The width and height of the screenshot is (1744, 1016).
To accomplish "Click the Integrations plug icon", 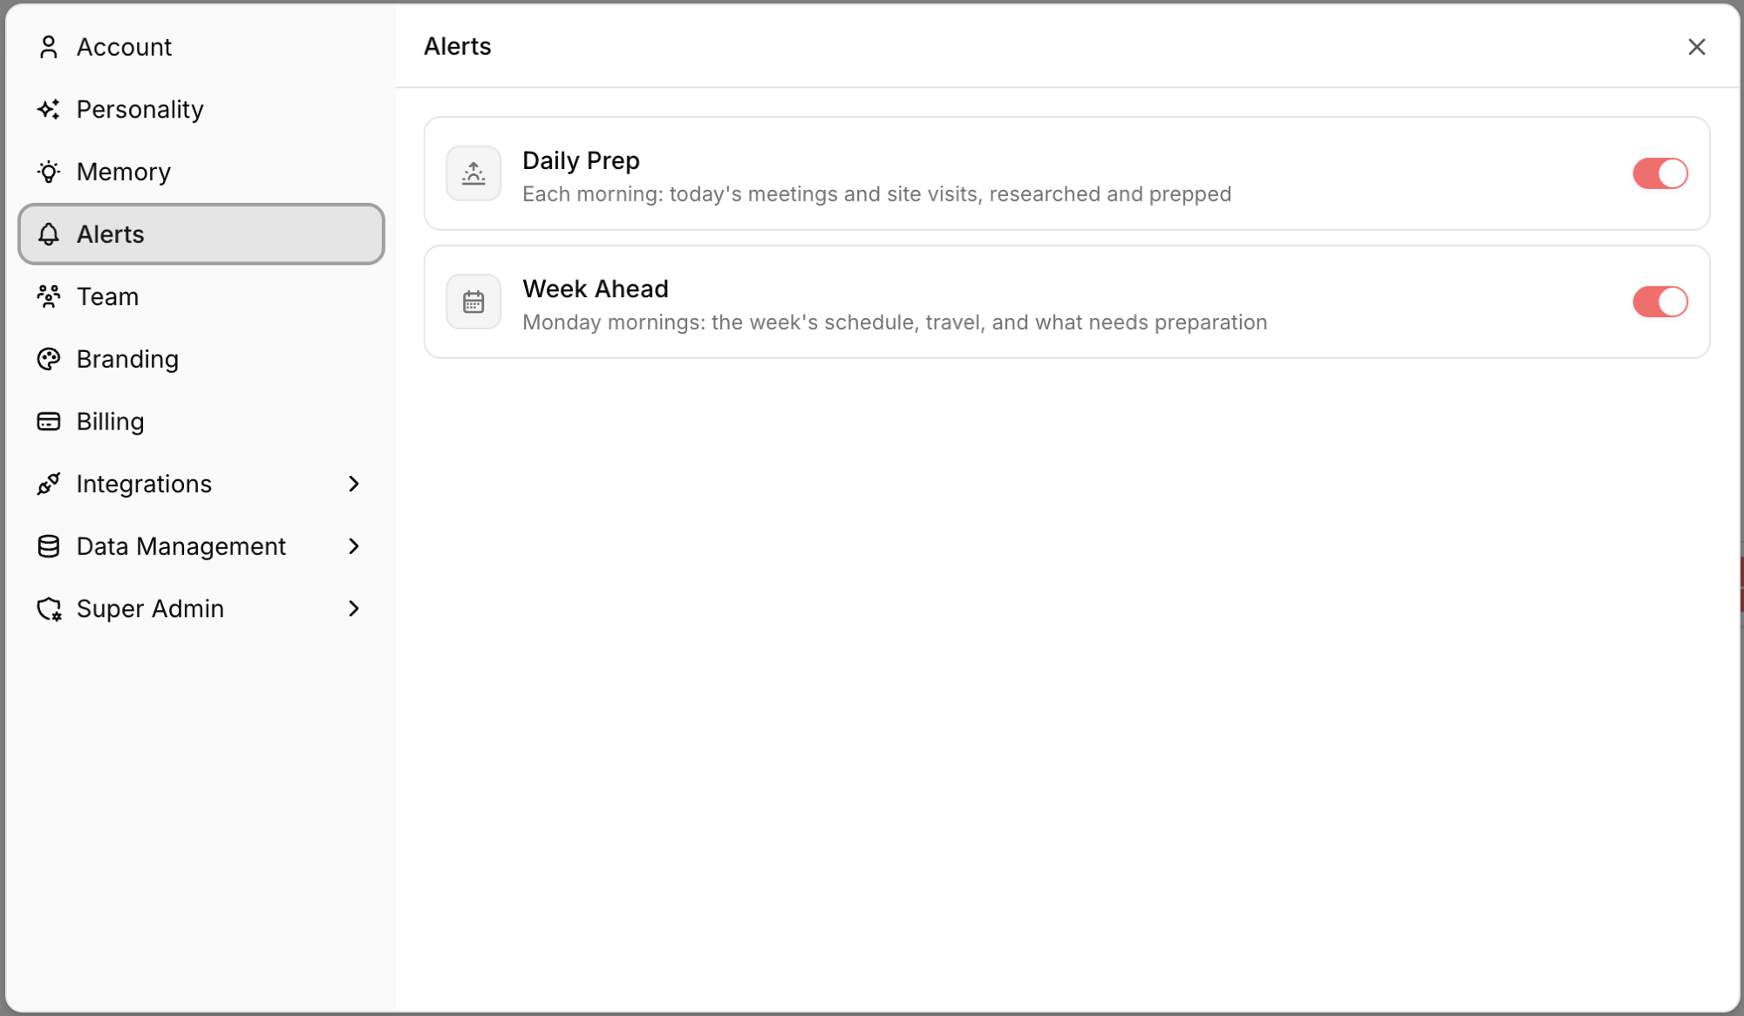I will [x=49, y=484].
